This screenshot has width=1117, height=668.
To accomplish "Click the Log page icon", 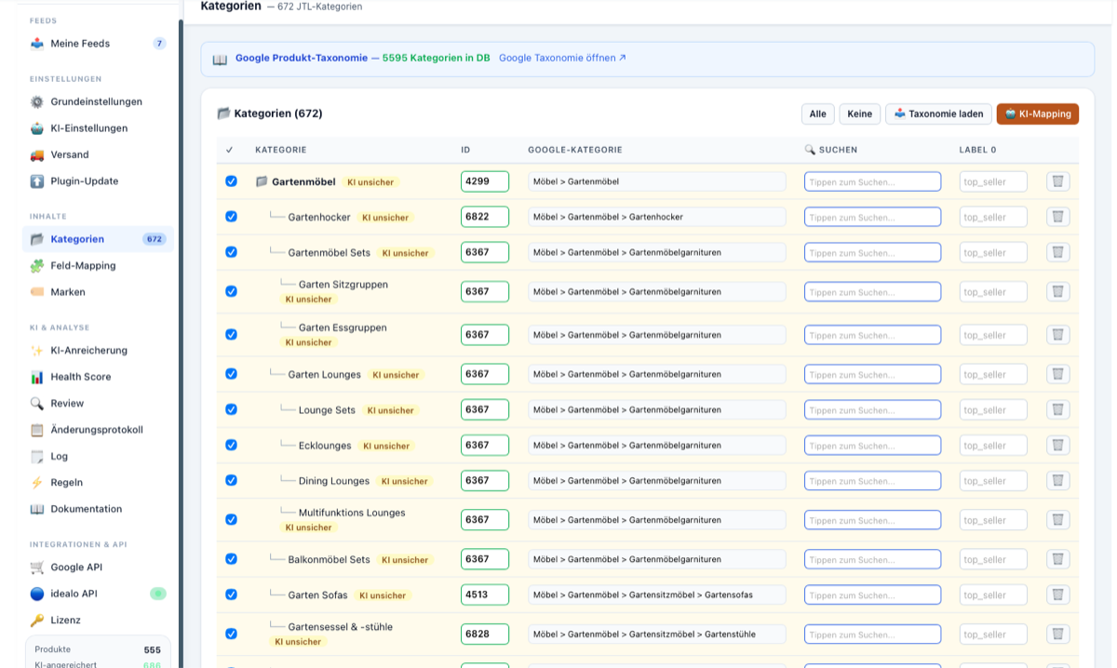I will tap(37, 457).
